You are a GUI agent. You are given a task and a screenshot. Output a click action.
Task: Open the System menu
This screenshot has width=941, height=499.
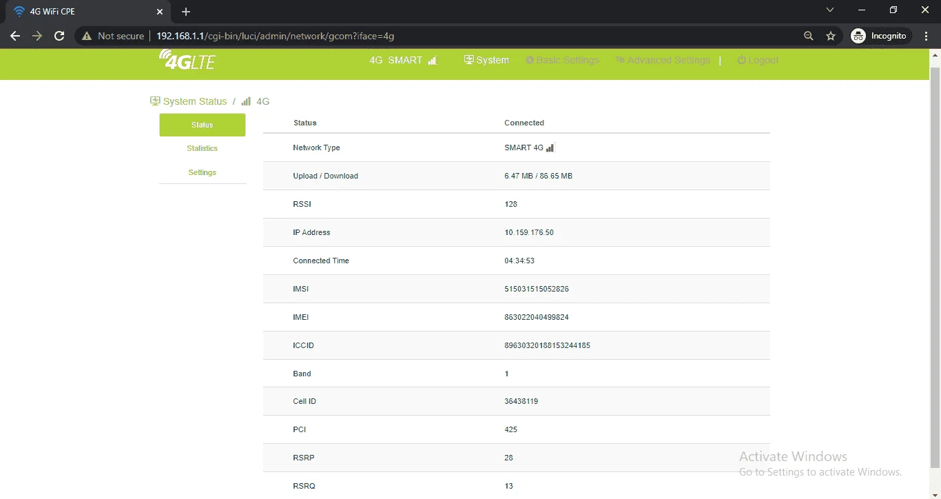coord(486,60)
